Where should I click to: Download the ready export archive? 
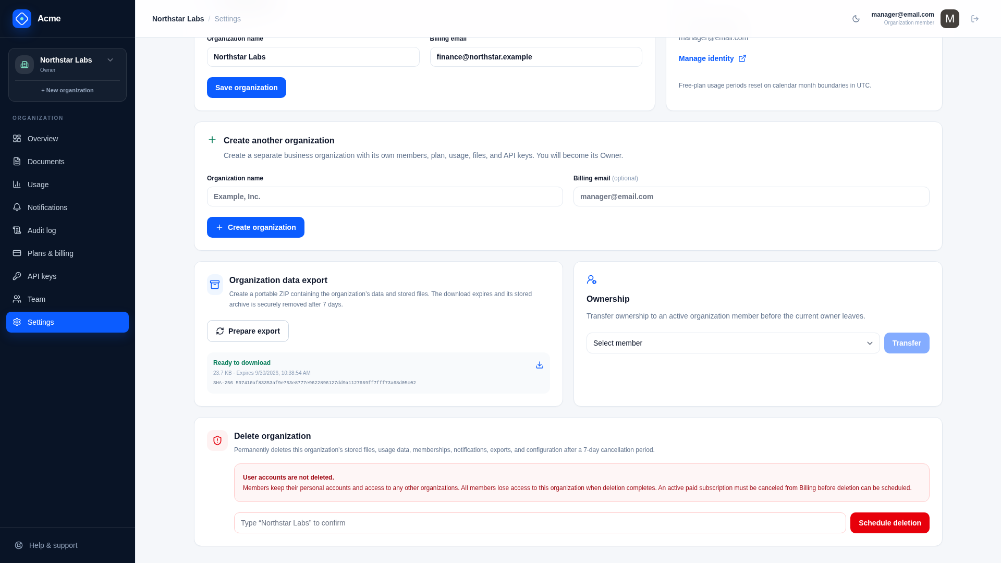540,365
